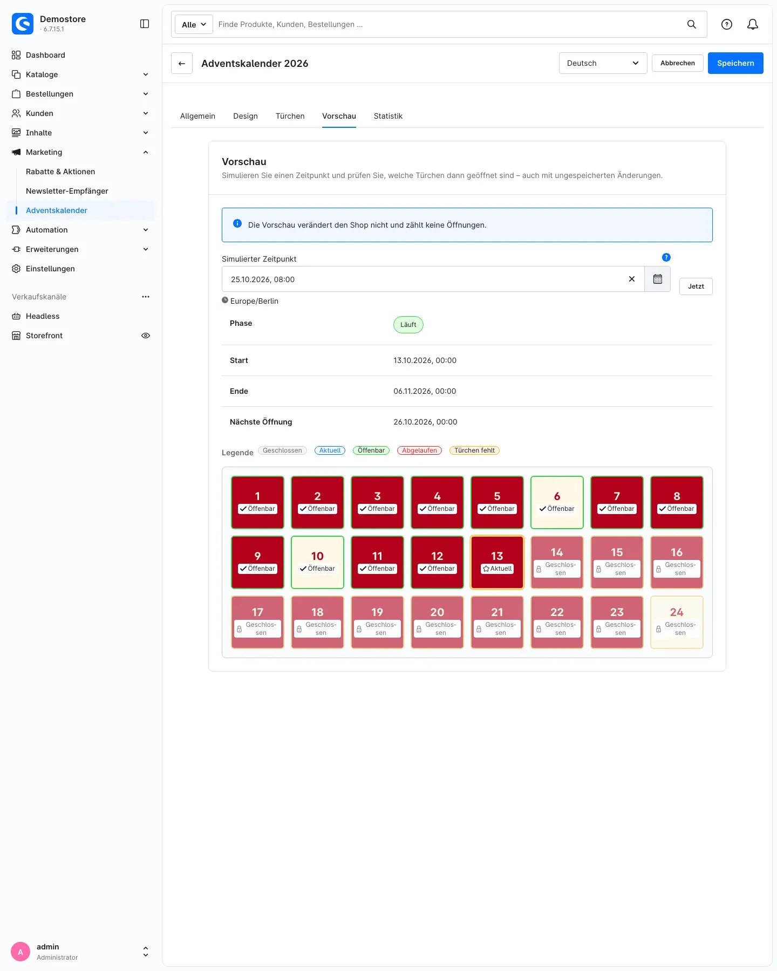Set the simulated time with Jetzt
The height and width of the screenshot is (971, 777).
[696, 286]
